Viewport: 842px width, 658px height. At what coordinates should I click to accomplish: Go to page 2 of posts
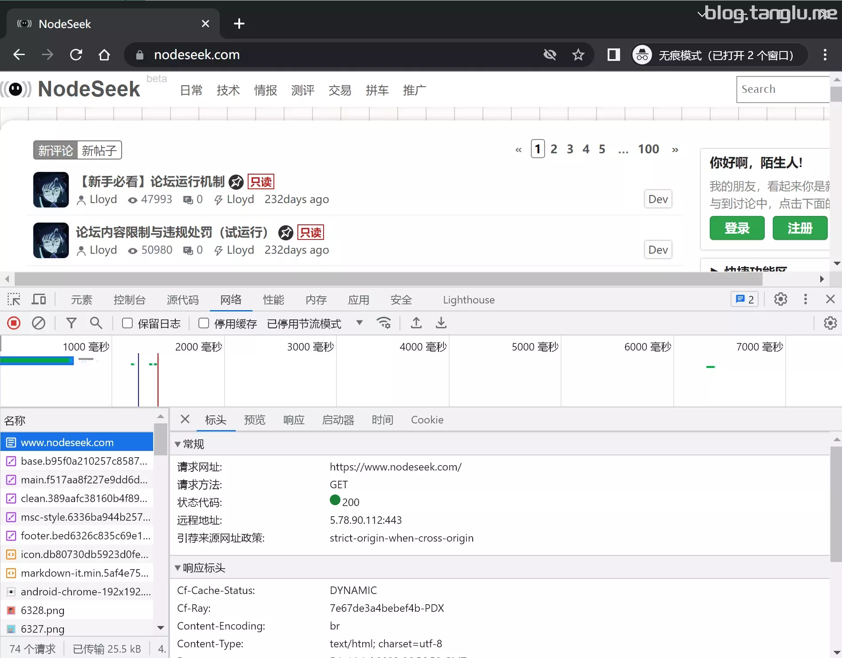pos(553,149)
